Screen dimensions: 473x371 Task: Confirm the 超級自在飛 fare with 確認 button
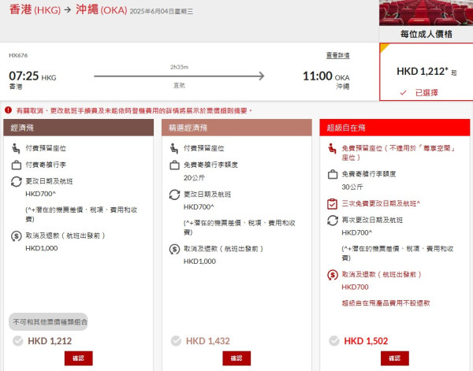tap(395, 358)
